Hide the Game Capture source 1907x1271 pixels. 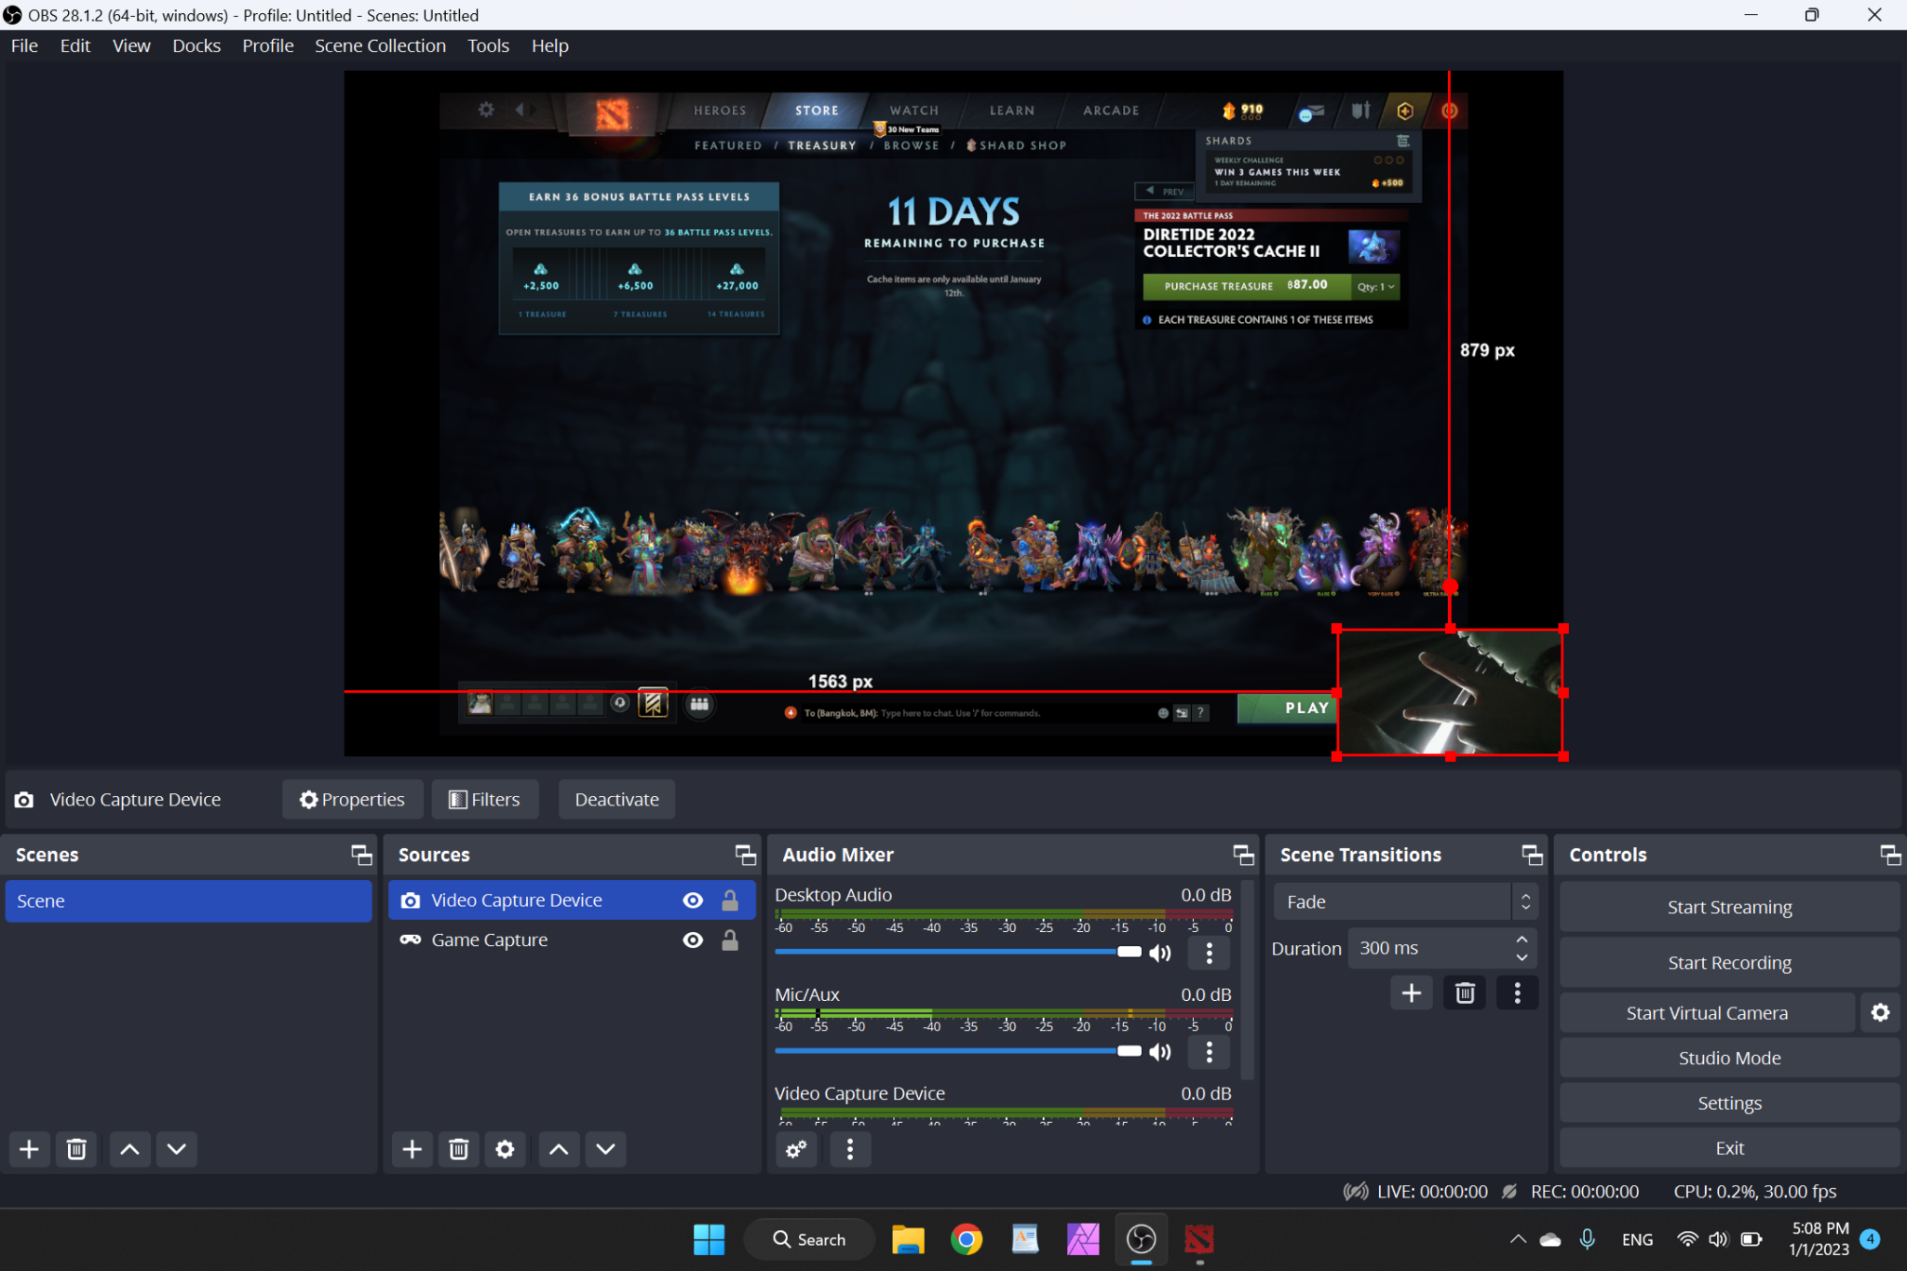(693, 940)
